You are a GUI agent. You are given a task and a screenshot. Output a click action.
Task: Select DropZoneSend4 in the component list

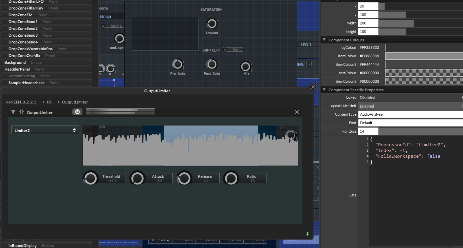[x=46, y=42]
